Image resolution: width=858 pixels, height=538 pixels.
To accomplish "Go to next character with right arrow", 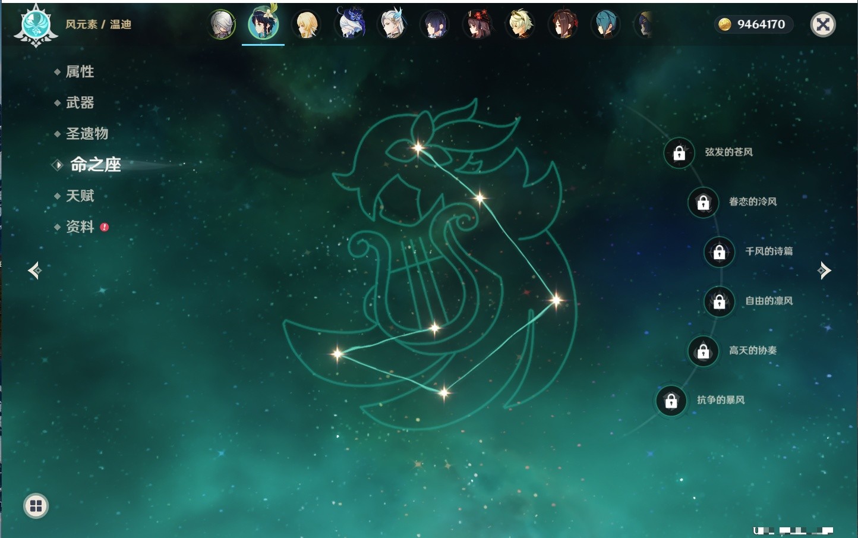I will [824, 270].
